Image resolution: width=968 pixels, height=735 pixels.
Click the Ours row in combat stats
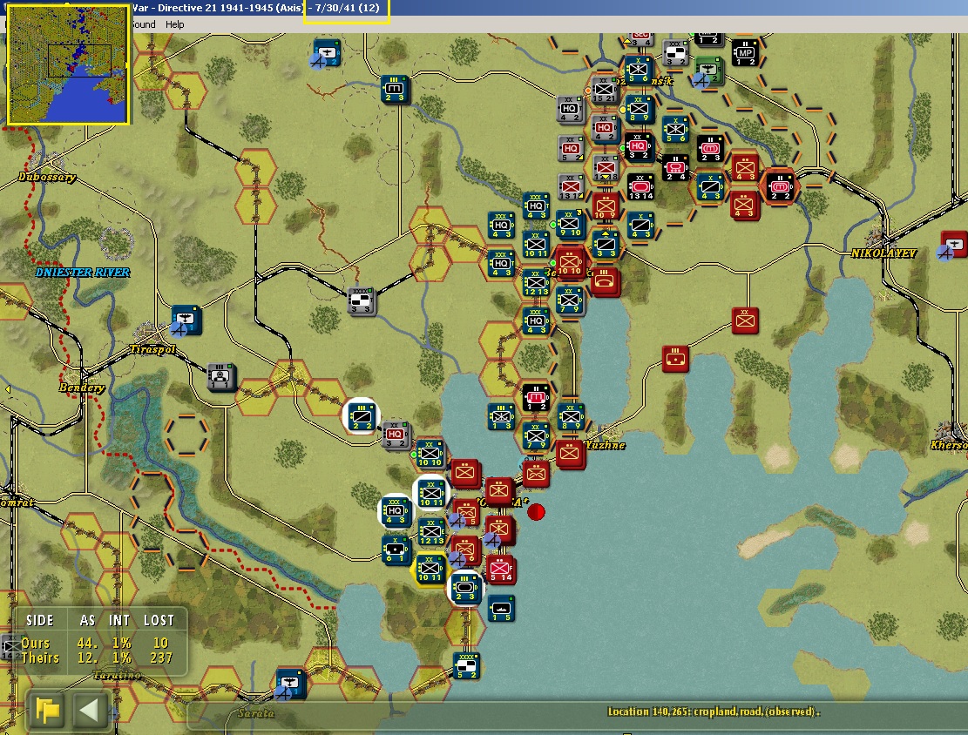98,643
